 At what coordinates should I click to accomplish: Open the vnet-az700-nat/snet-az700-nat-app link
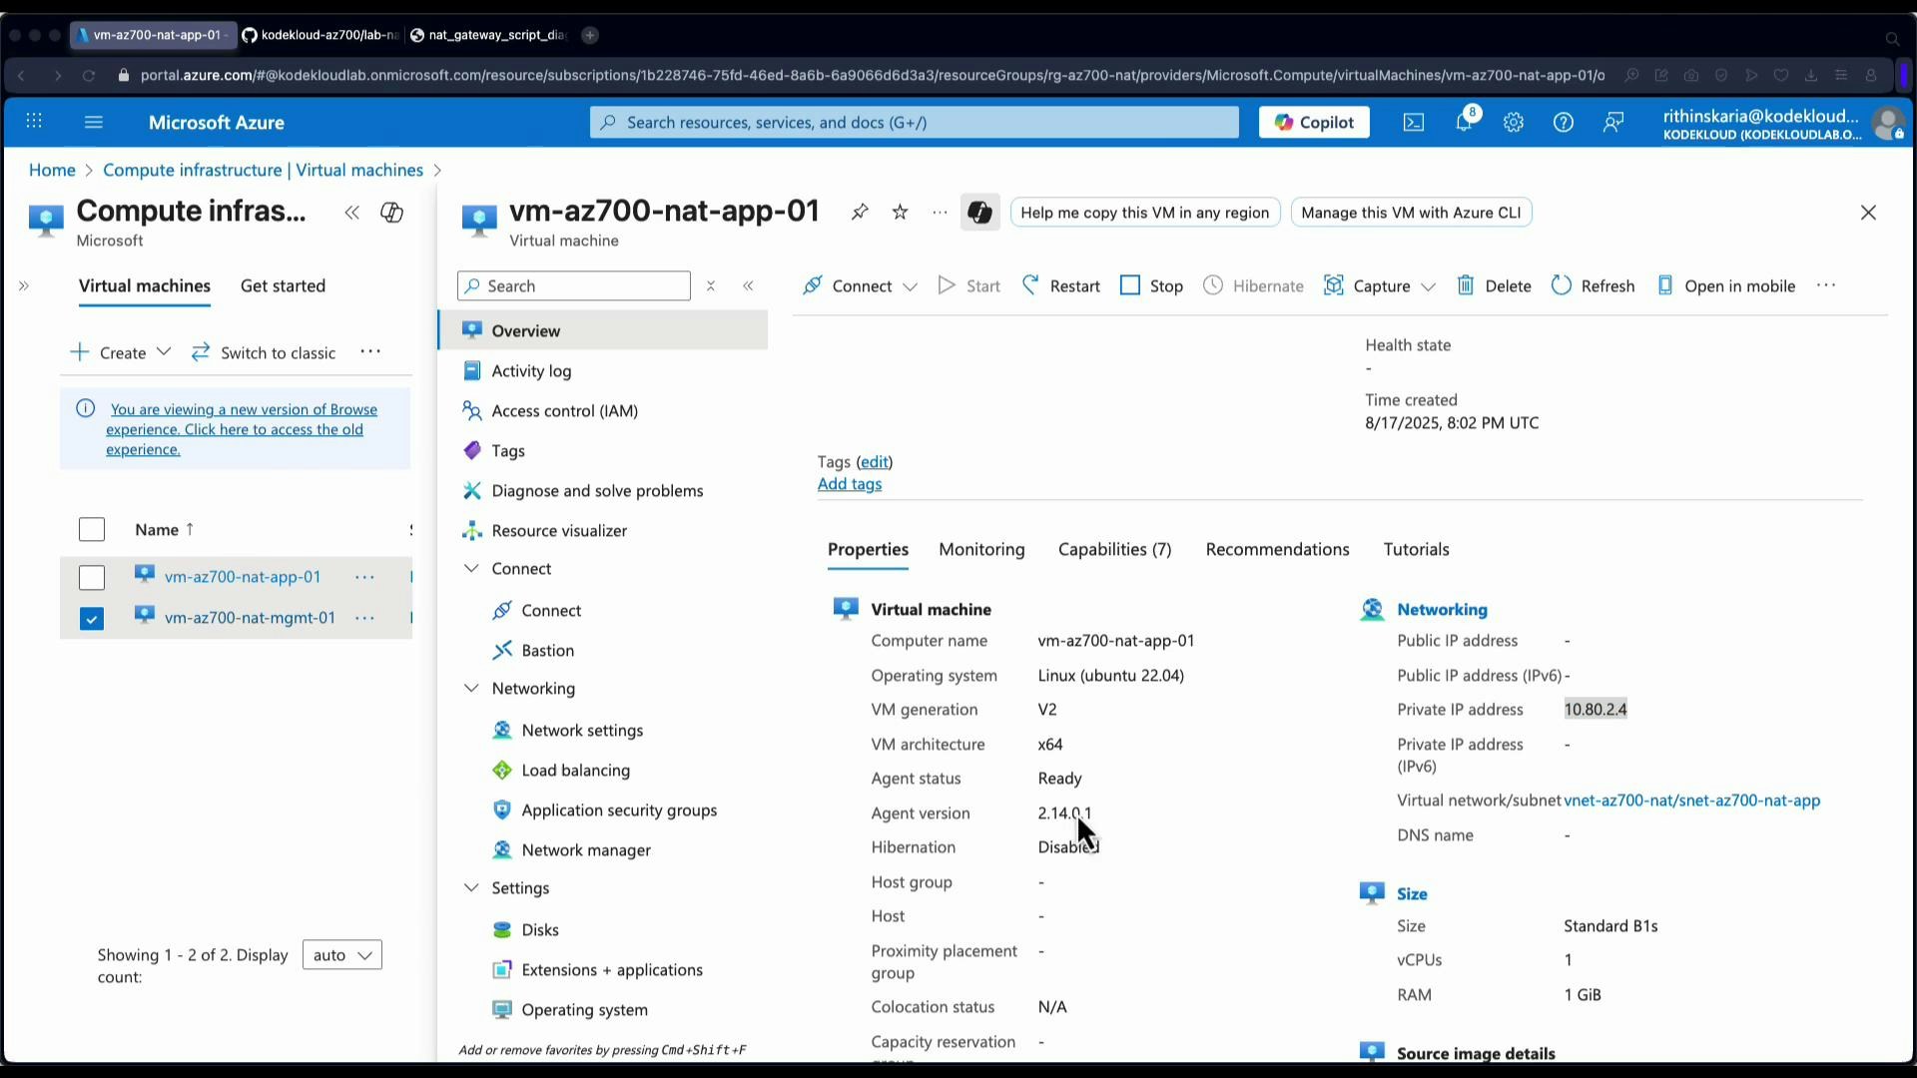pyautogui.click(x=1691, y=800)
